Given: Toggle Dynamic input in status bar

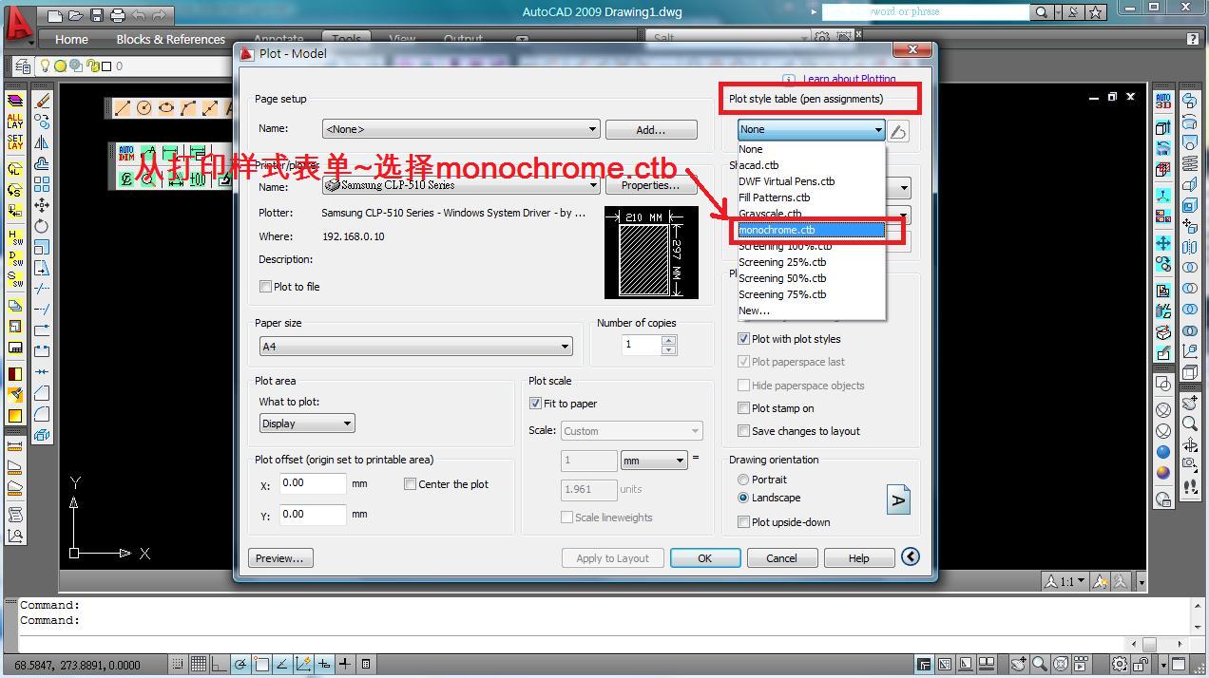Looking at the screenshot, I should 324,664.
